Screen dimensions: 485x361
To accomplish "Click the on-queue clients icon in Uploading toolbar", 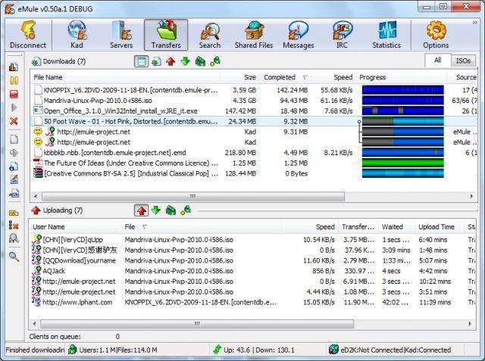I will point(171,210).
